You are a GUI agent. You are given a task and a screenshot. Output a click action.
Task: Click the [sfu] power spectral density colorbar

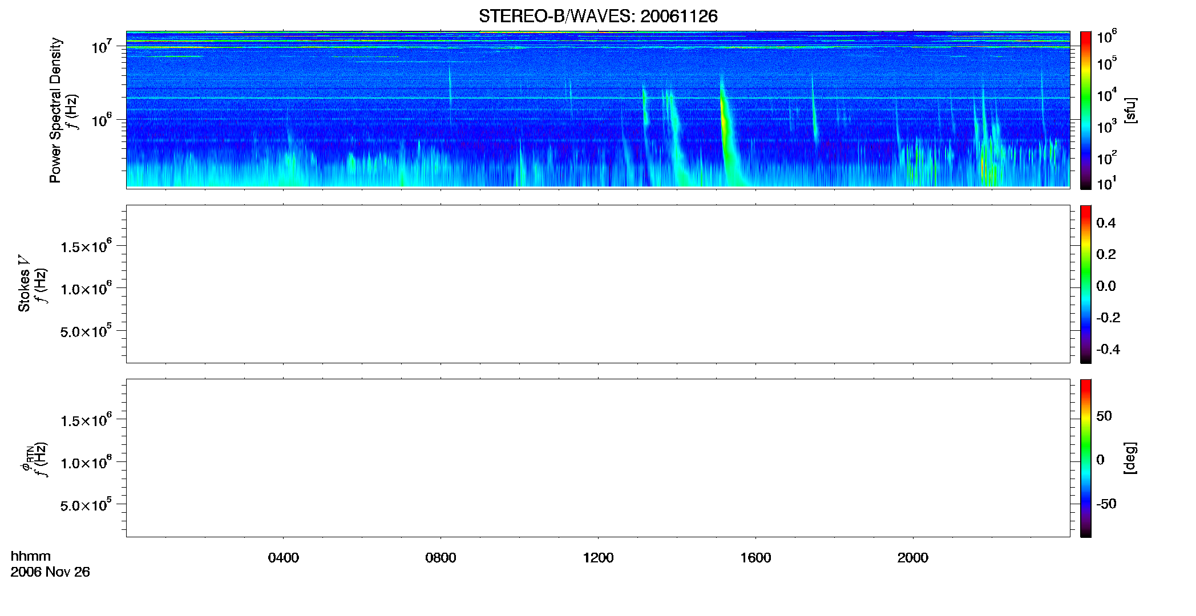click(x=1086, y=110)
